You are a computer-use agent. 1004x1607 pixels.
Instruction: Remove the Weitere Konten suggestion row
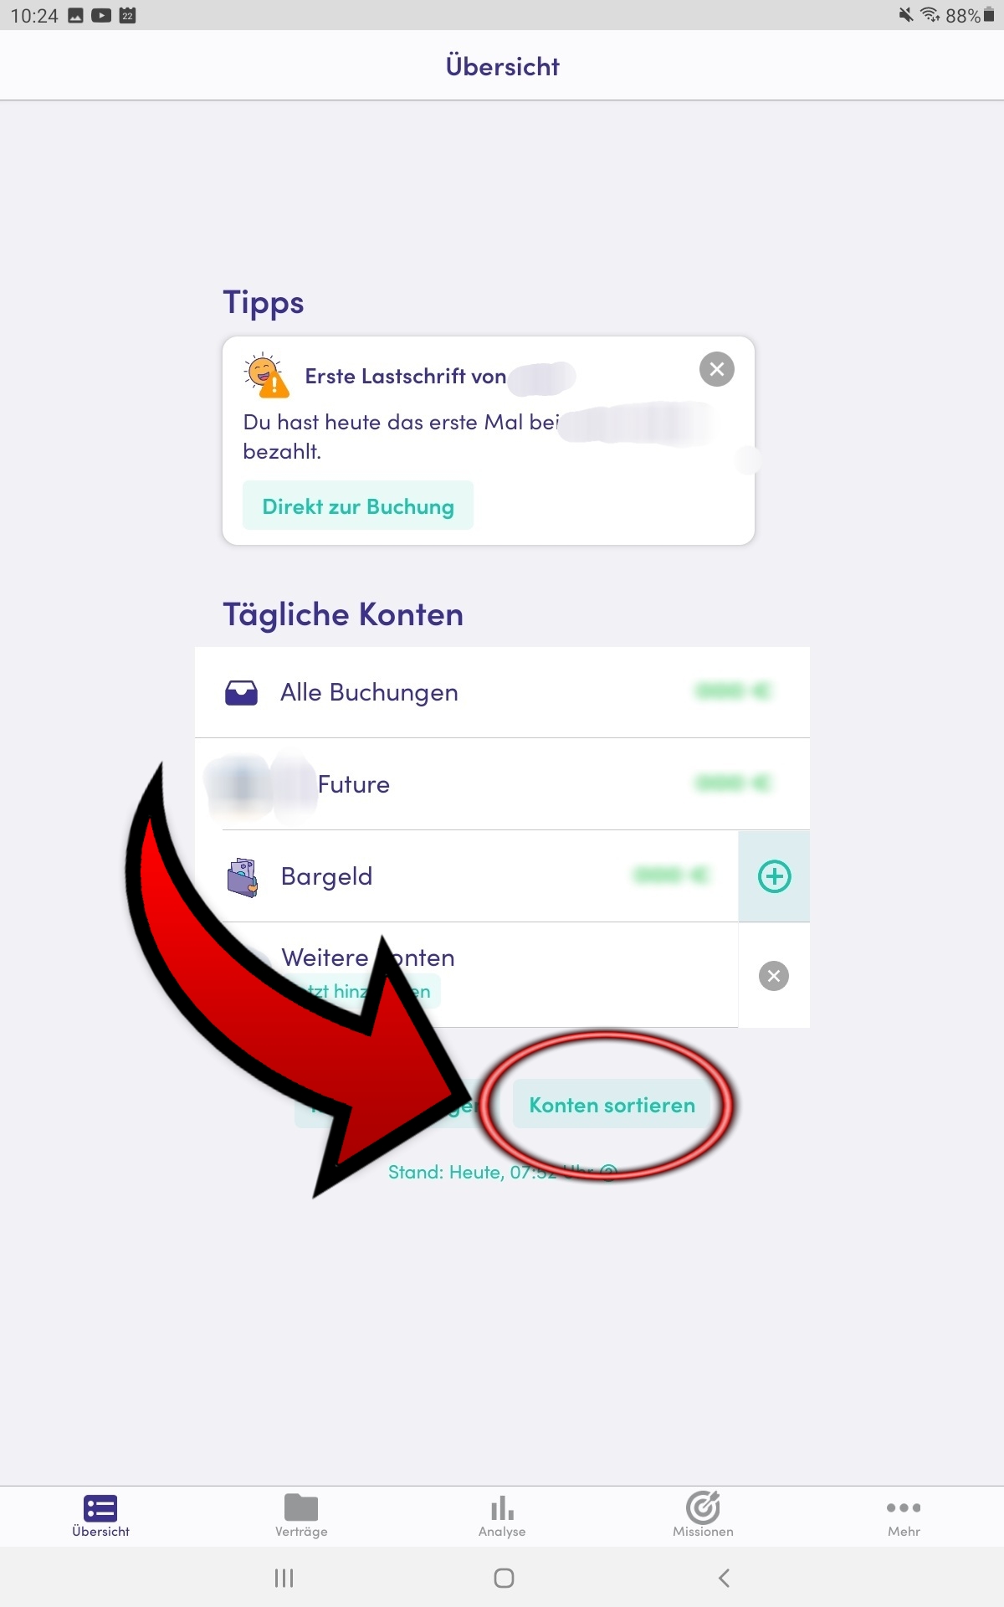(774, 975)
